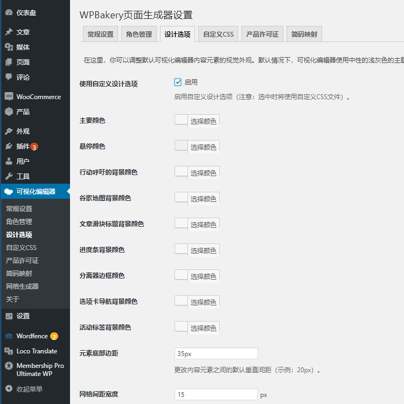
Task: Open the 插件 menu label
Action: (x=23, y=147)
